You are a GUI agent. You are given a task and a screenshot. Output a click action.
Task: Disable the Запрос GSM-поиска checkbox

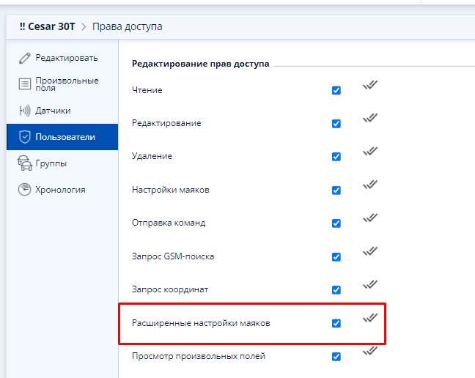(336, 256)
